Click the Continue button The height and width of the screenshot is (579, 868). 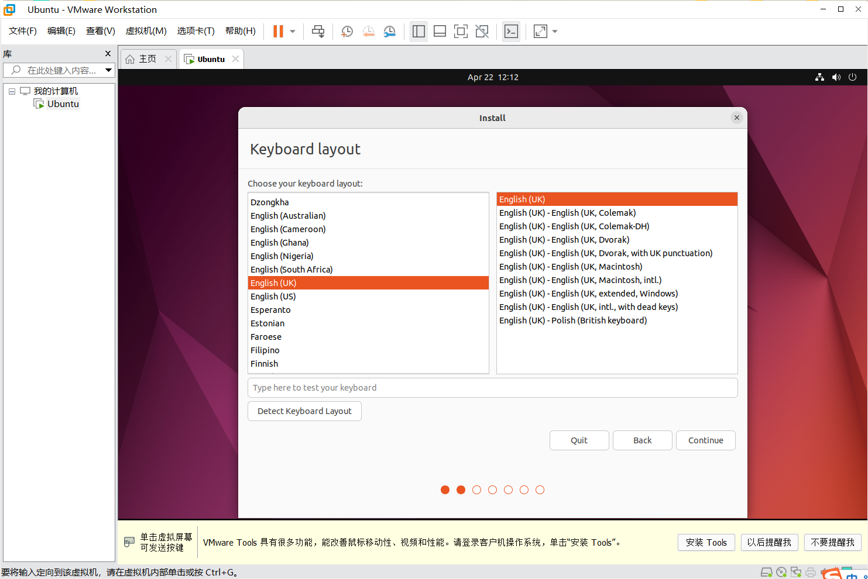pos(706,440)
